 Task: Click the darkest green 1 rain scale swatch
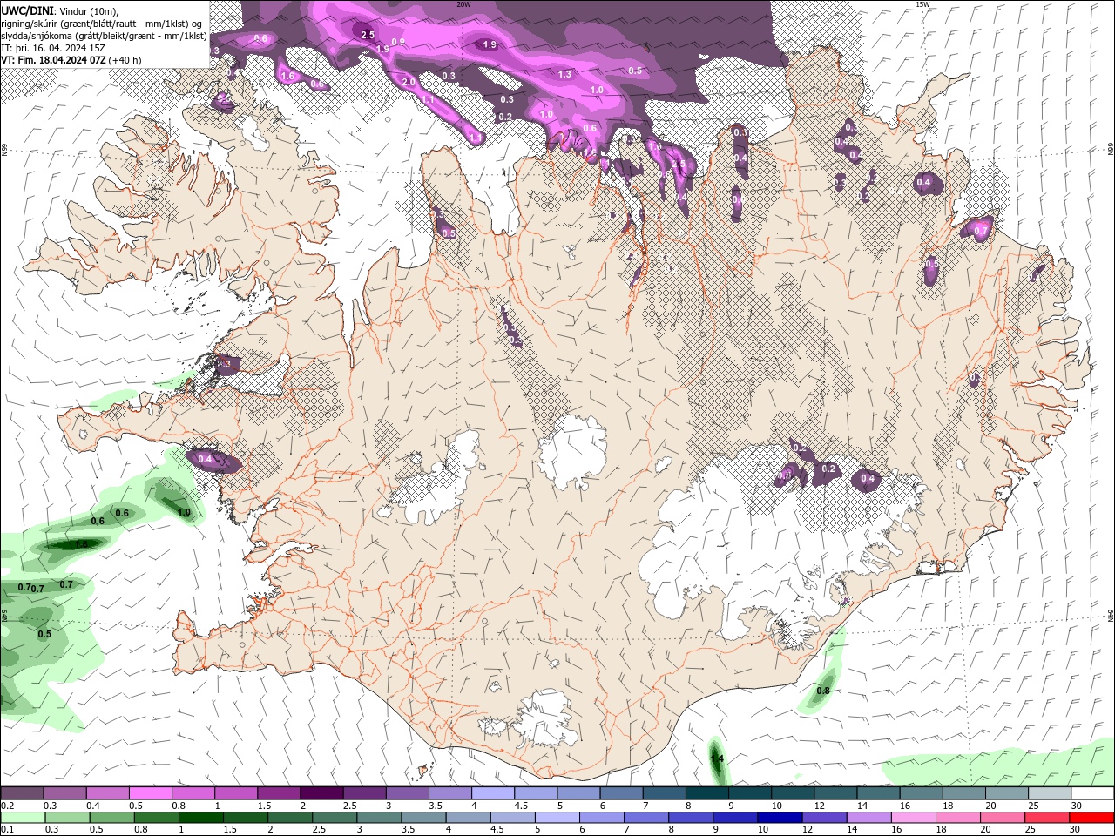[x=200, y=818]
